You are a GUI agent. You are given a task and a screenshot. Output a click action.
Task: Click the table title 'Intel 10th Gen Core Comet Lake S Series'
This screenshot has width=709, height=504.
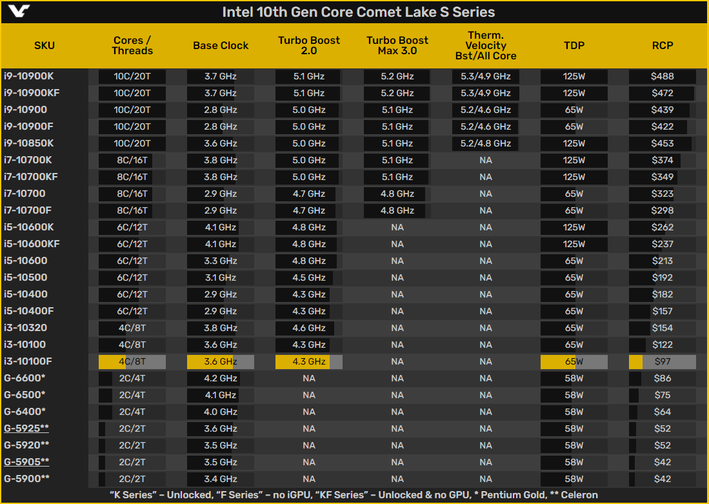pos(359,12)
